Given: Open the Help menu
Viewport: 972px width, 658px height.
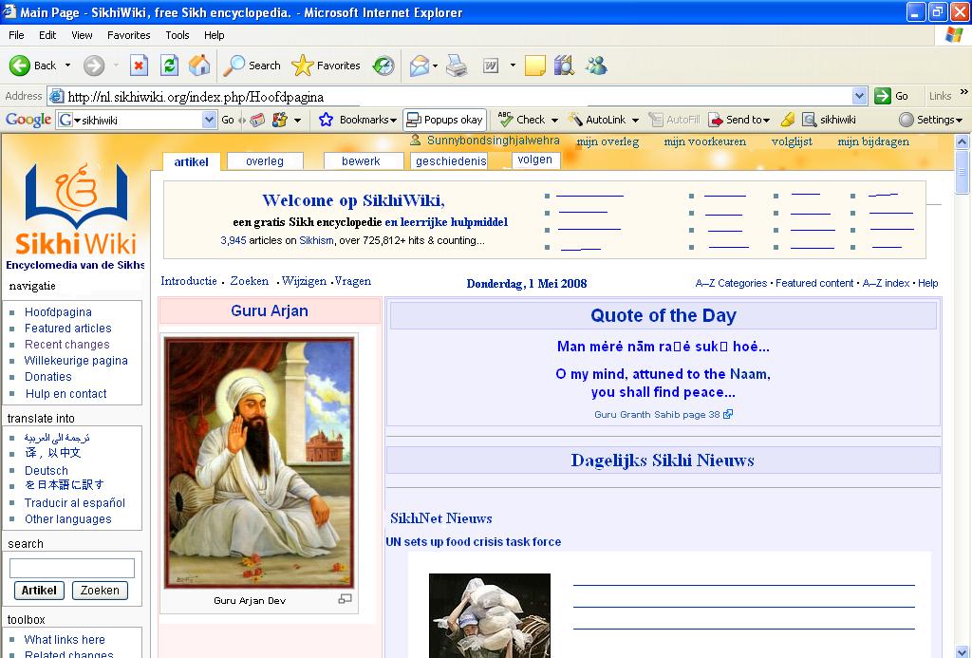Looking at the screenshot, I should (214, 35).
